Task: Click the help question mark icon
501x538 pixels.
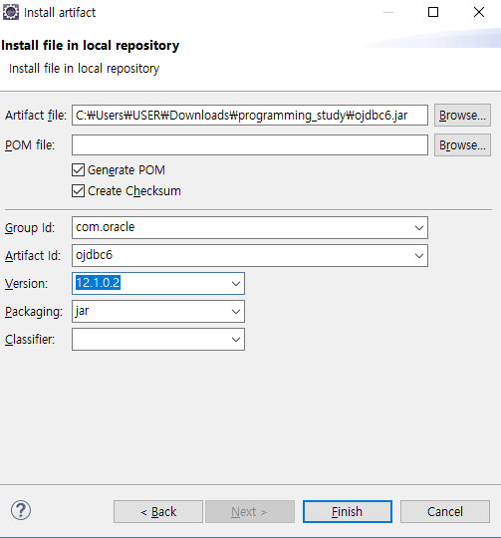Action: 21,510
